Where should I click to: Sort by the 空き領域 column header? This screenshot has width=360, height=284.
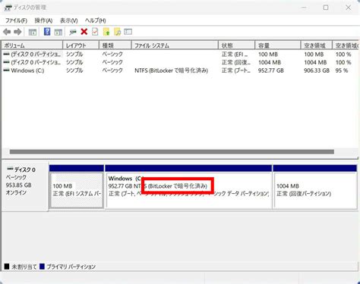(317, 45)
